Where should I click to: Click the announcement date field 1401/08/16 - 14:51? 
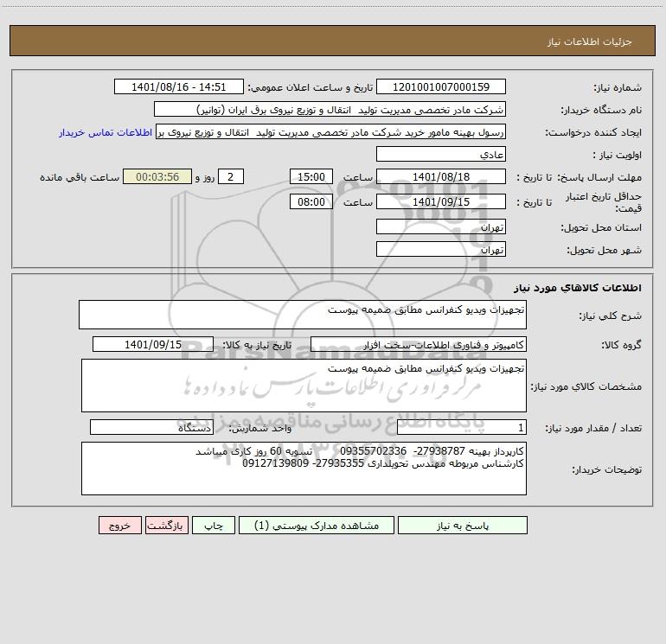tap(179, 87)
